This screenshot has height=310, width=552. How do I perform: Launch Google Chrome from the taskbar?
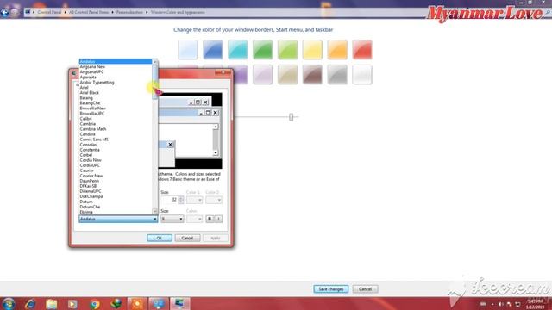point(94,304)
